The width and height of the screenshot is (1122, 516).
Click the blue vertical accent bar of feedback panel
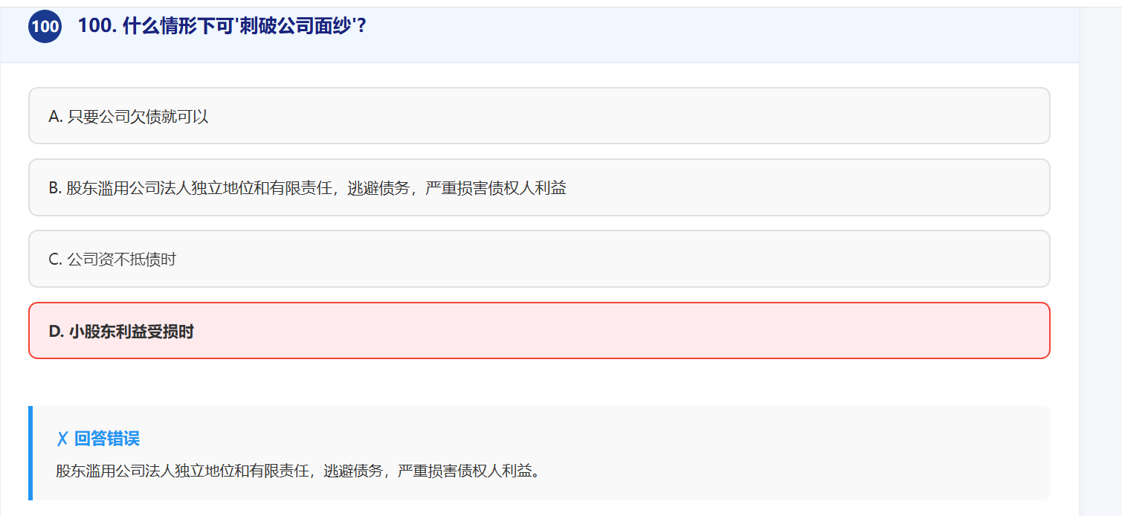30,453
